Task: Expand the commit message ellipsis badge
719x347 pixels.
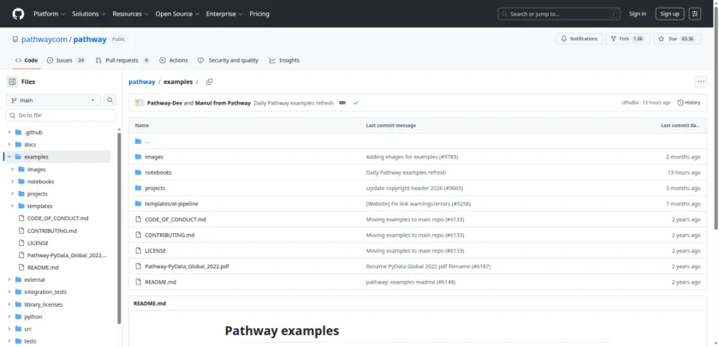Action: click(342, 103)
